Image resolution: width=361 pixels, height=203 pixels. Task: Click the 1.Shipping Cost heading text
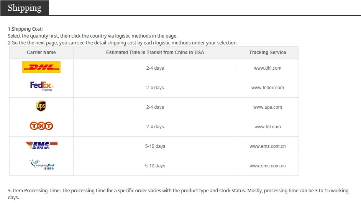pos(25,29)
